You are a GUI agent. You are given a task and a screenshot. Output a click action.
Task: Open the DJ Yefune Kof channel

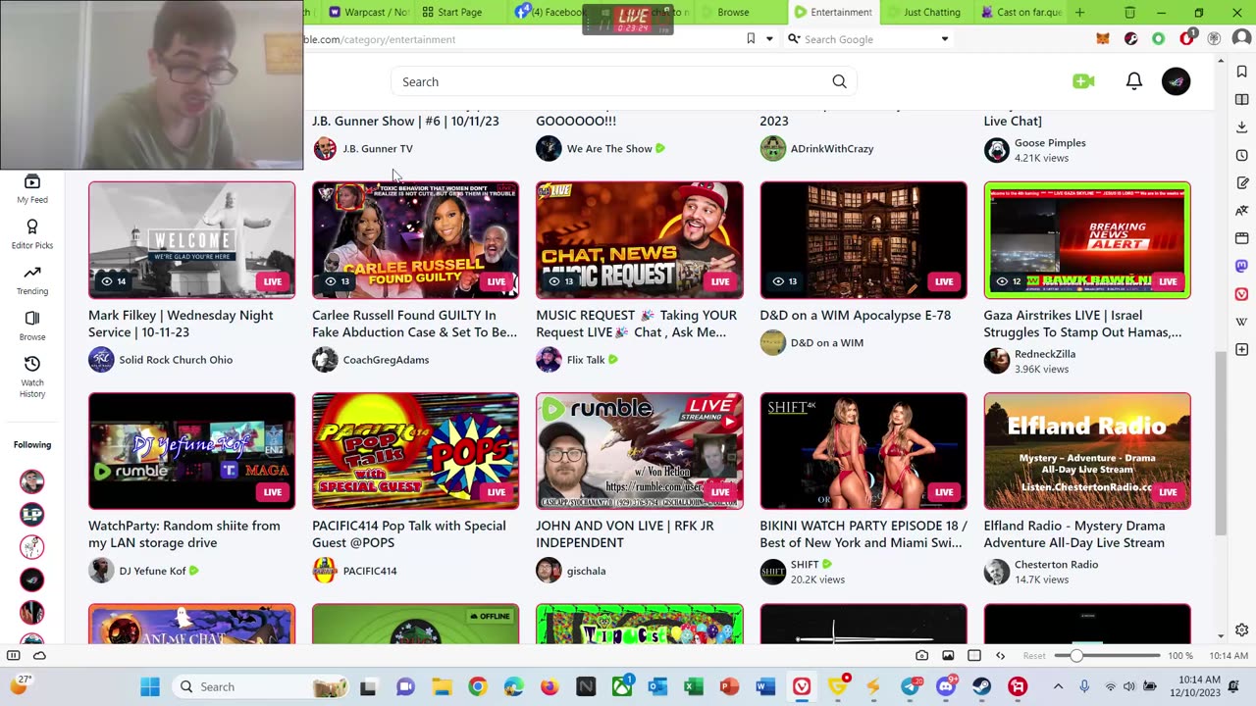tap(152, 571)
